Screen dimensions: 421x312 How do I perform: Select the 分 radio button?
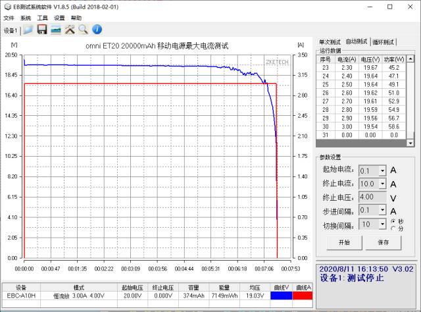(x=393, y=228)
